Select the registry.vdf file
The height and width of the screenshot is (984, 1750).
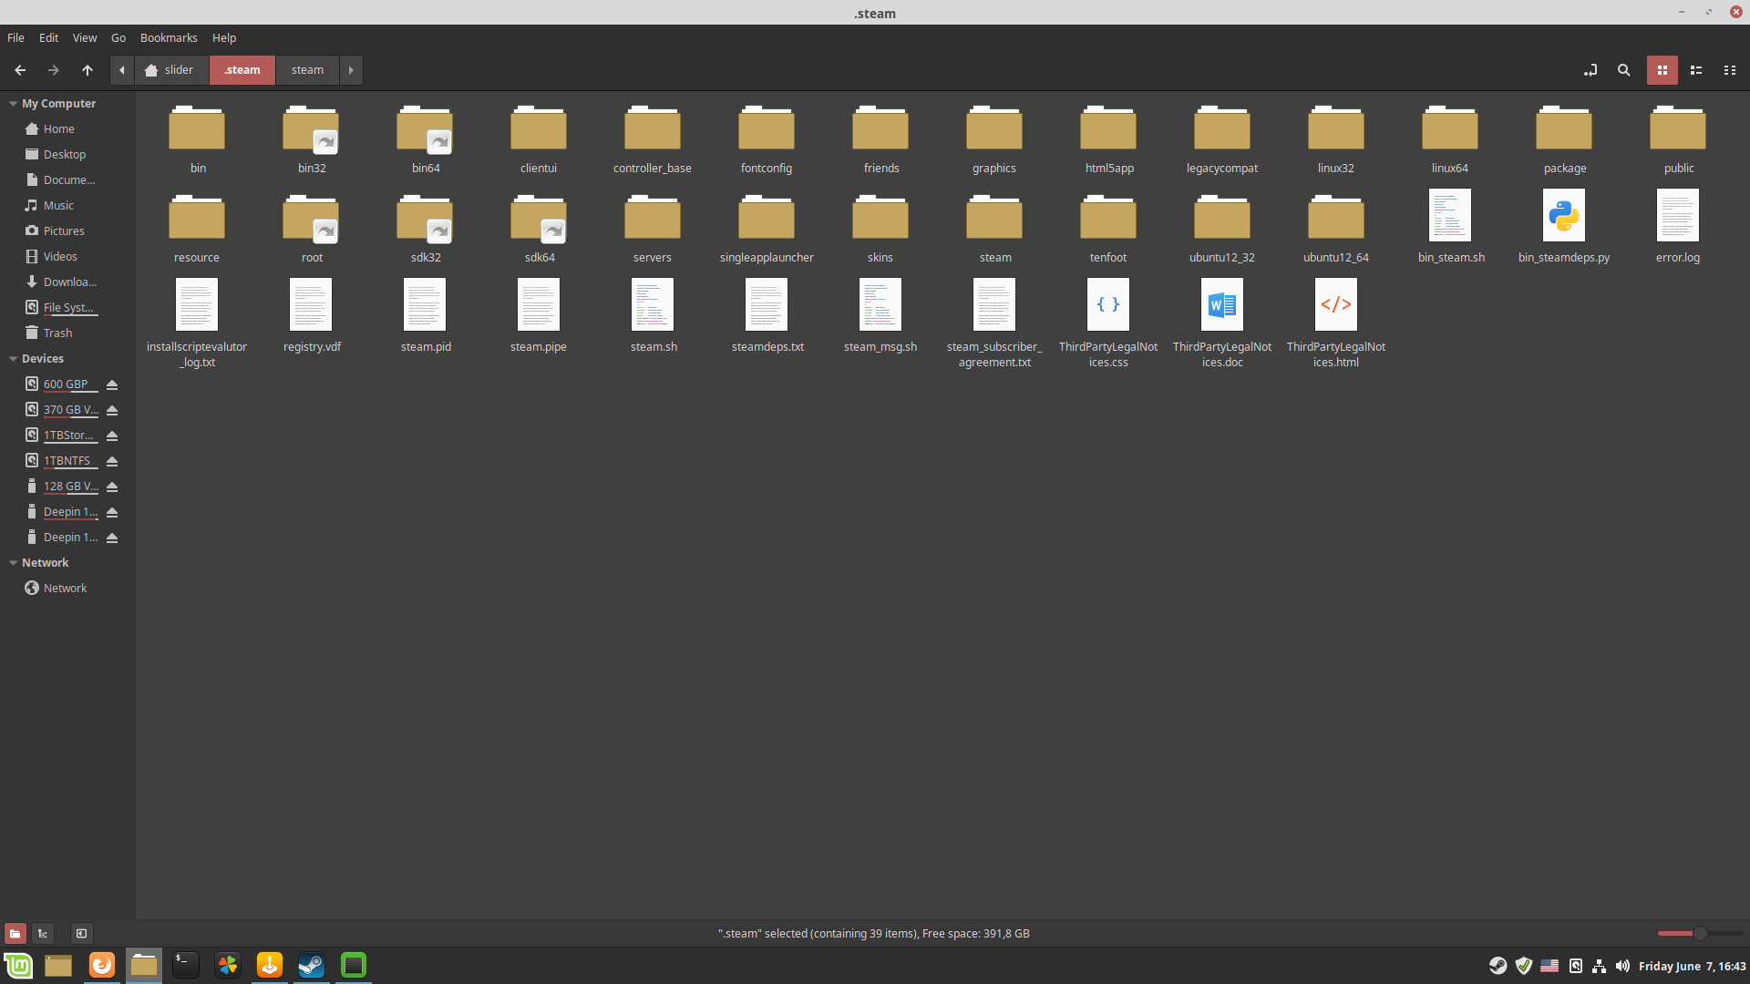click(311, 315)
